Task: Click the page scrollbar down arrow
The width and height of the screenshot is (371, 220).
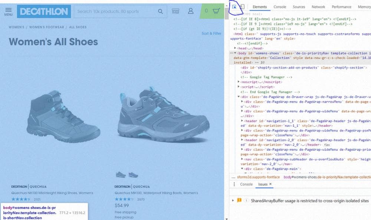Action: tap(227, 219)
